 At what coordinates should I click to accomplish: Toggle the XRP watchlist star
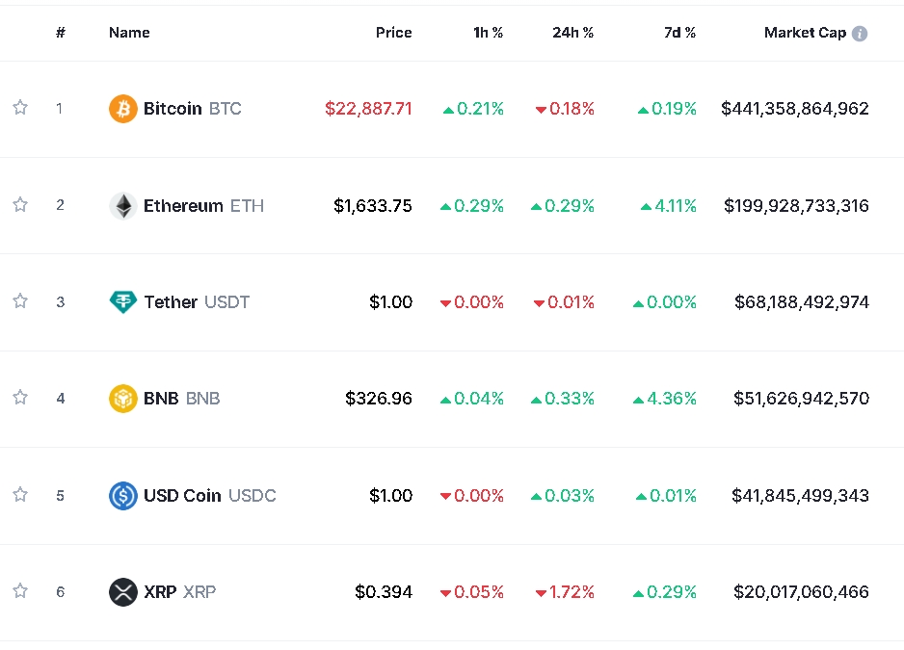click(20, 591)
